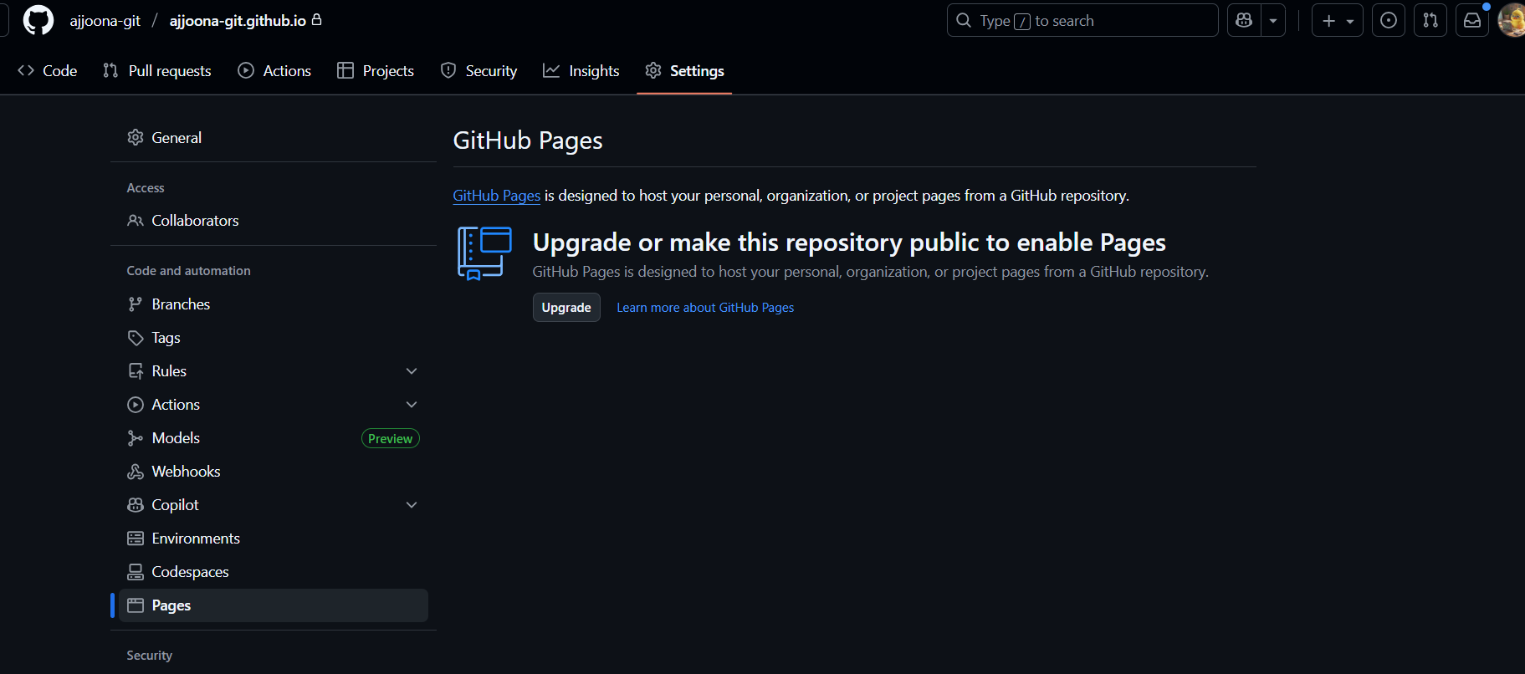Screen dimensions: 1525x674
Task: Click the GitHub Octocat logo
Action: 38,21
